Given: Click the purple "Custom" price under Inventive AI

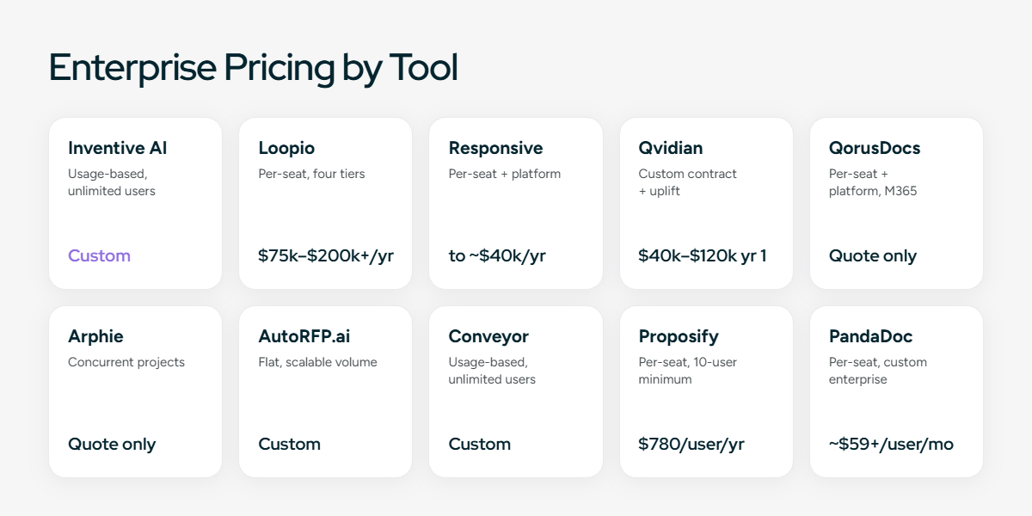Looking at the screenshot, I should point(100,255).
